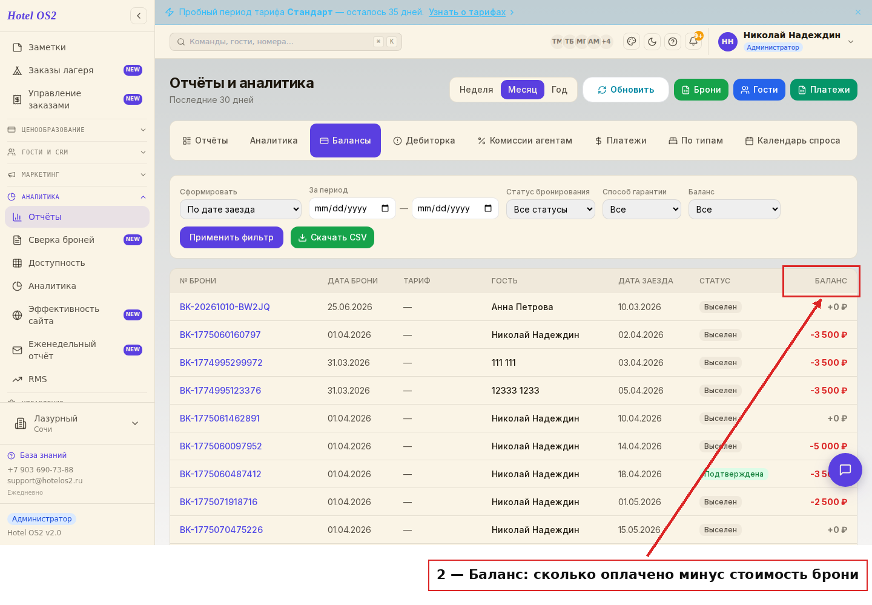Focus the command search field
Screen dimensions: 872x605
click(x=286, y=42)
